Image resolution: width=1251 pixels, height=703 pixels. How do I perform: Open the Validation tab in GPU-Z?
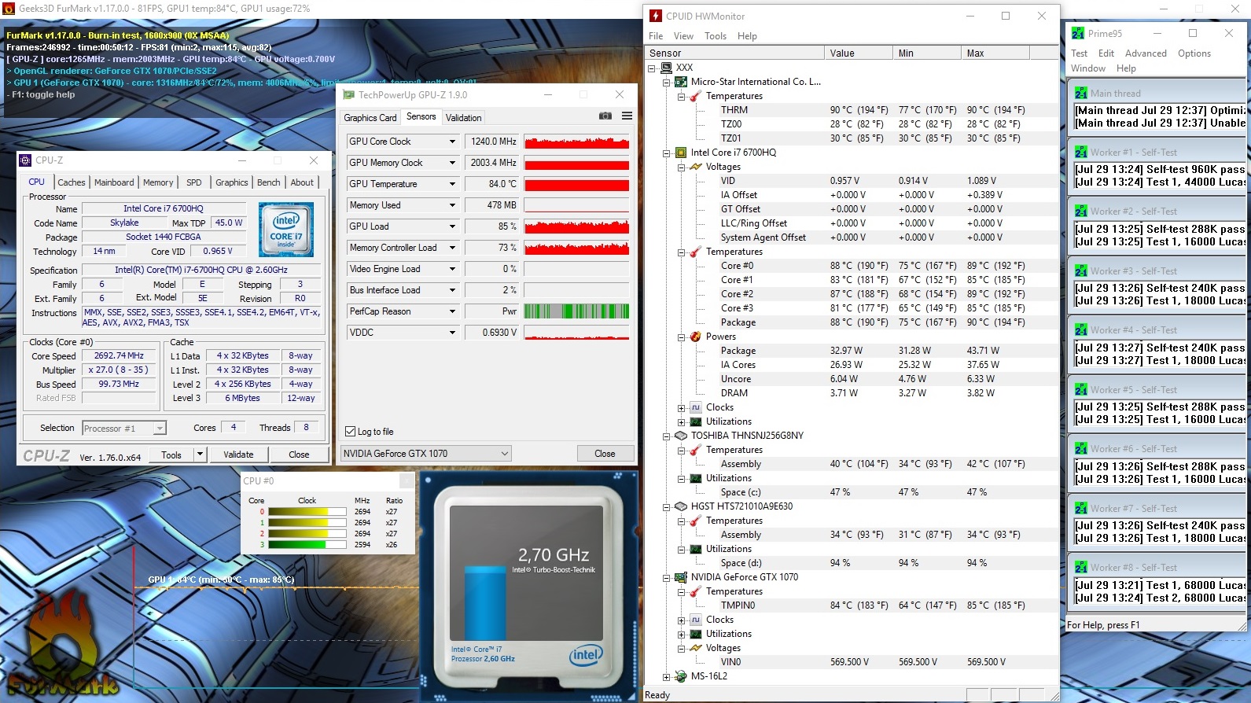click(x=464, y=118)
